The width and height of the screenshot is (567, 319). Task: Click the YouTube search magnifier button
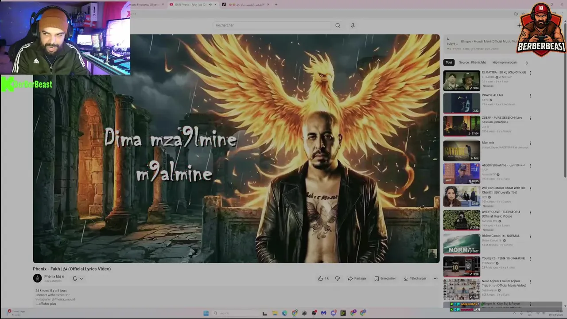[338, 25]
